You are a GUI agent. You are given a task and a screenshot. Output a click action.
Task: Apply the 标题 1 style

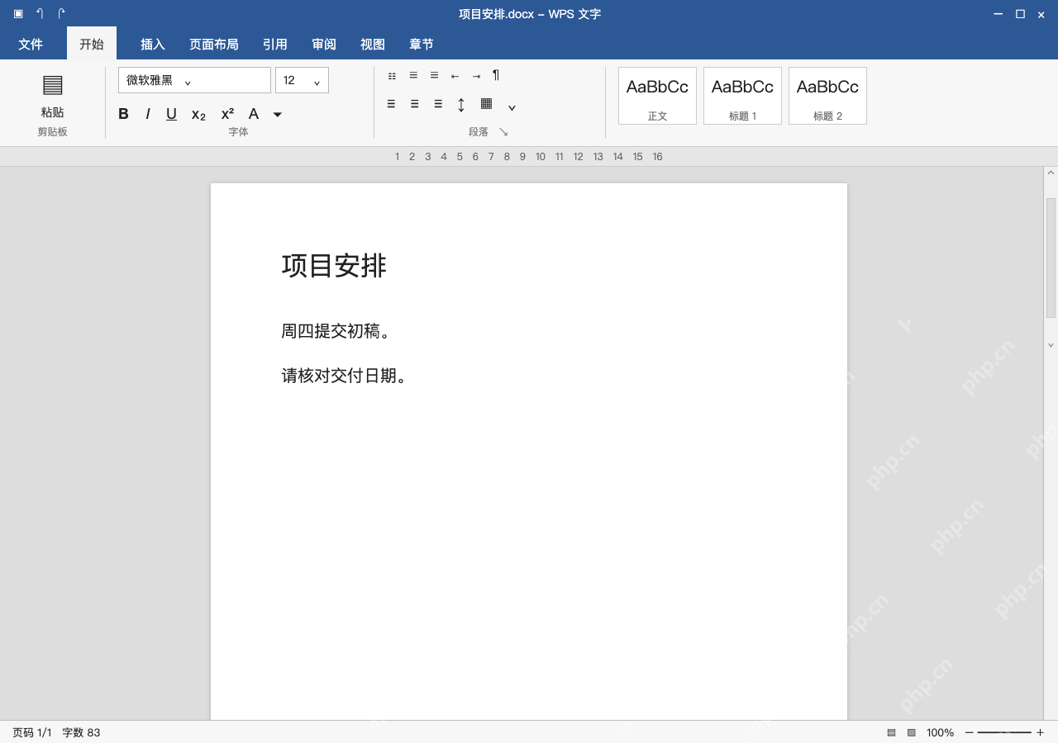(x=742, y=96)
